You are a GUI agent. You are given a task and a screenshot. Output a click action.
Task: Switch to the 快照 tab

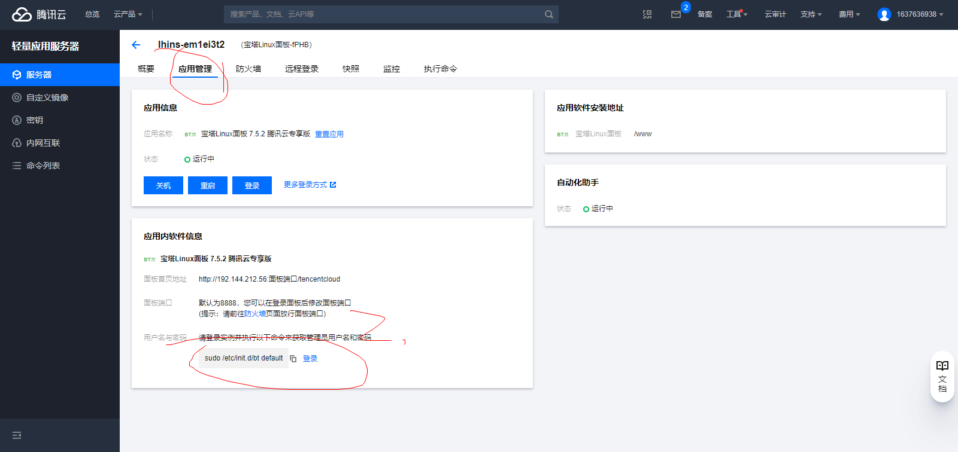[x=351, y=69]
